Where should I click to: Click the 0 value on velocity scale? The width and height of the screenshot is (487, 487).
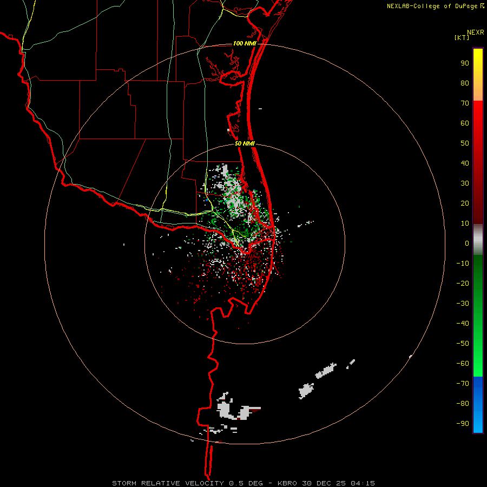point(467,243)
